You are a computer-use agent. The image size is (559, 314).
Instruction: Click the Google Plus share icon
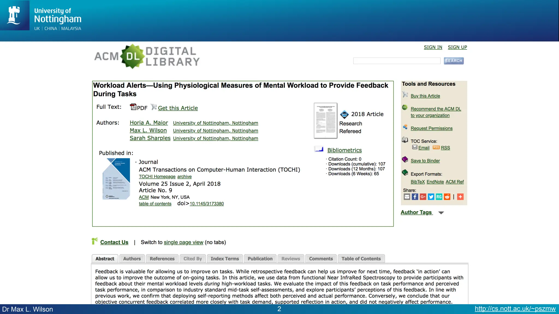[x=423, y=197]
